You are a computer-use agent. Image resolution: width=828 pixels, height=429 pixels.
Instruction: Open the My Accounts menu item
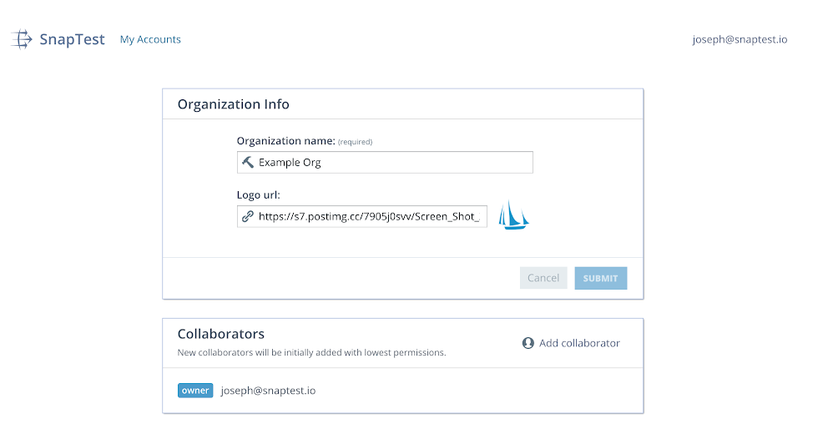pos(150,39)
